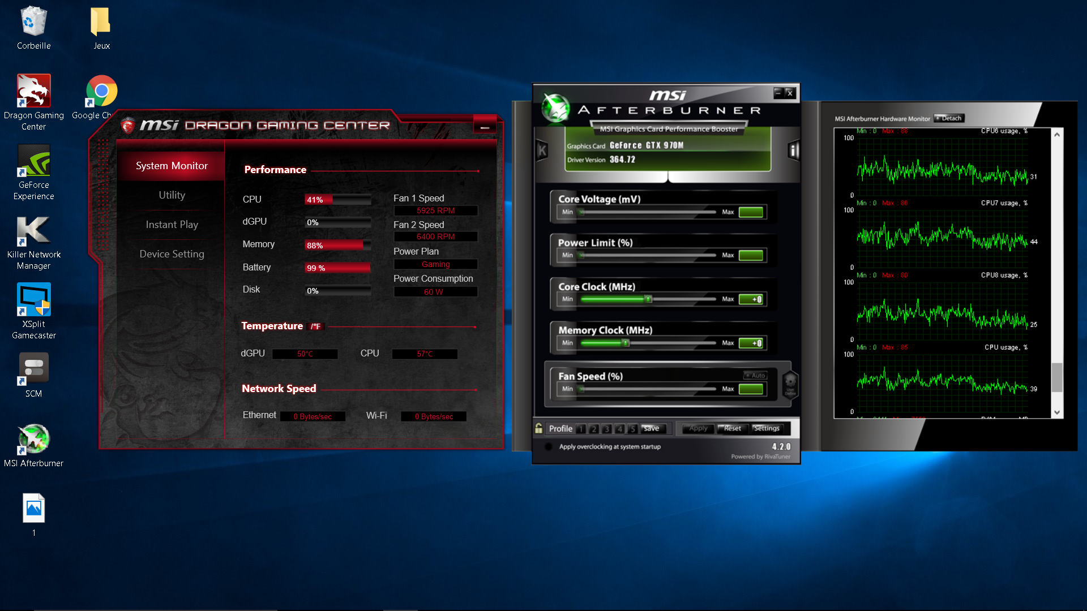Open the SCM desktop shortcut
Viewport: 1087px width, 611px height.
pyautogui.click(x=33, y=375)
